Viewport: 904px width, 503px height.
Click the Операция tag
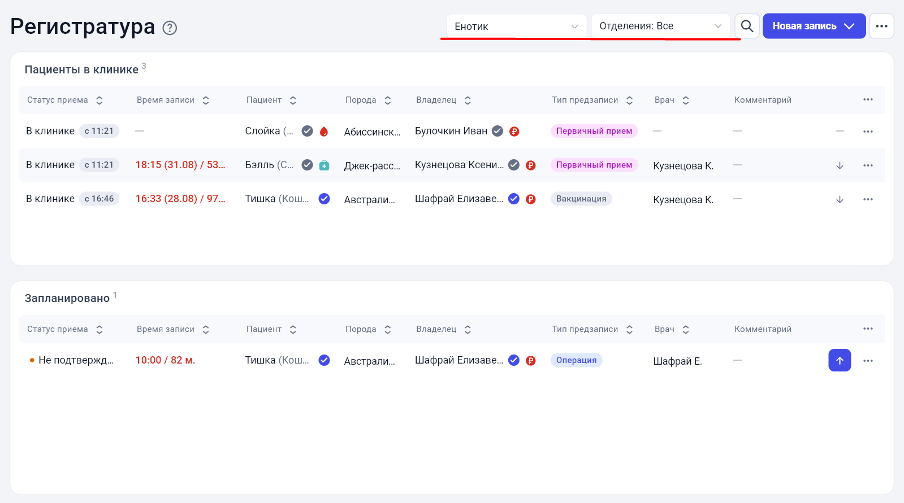coord(576,360)
